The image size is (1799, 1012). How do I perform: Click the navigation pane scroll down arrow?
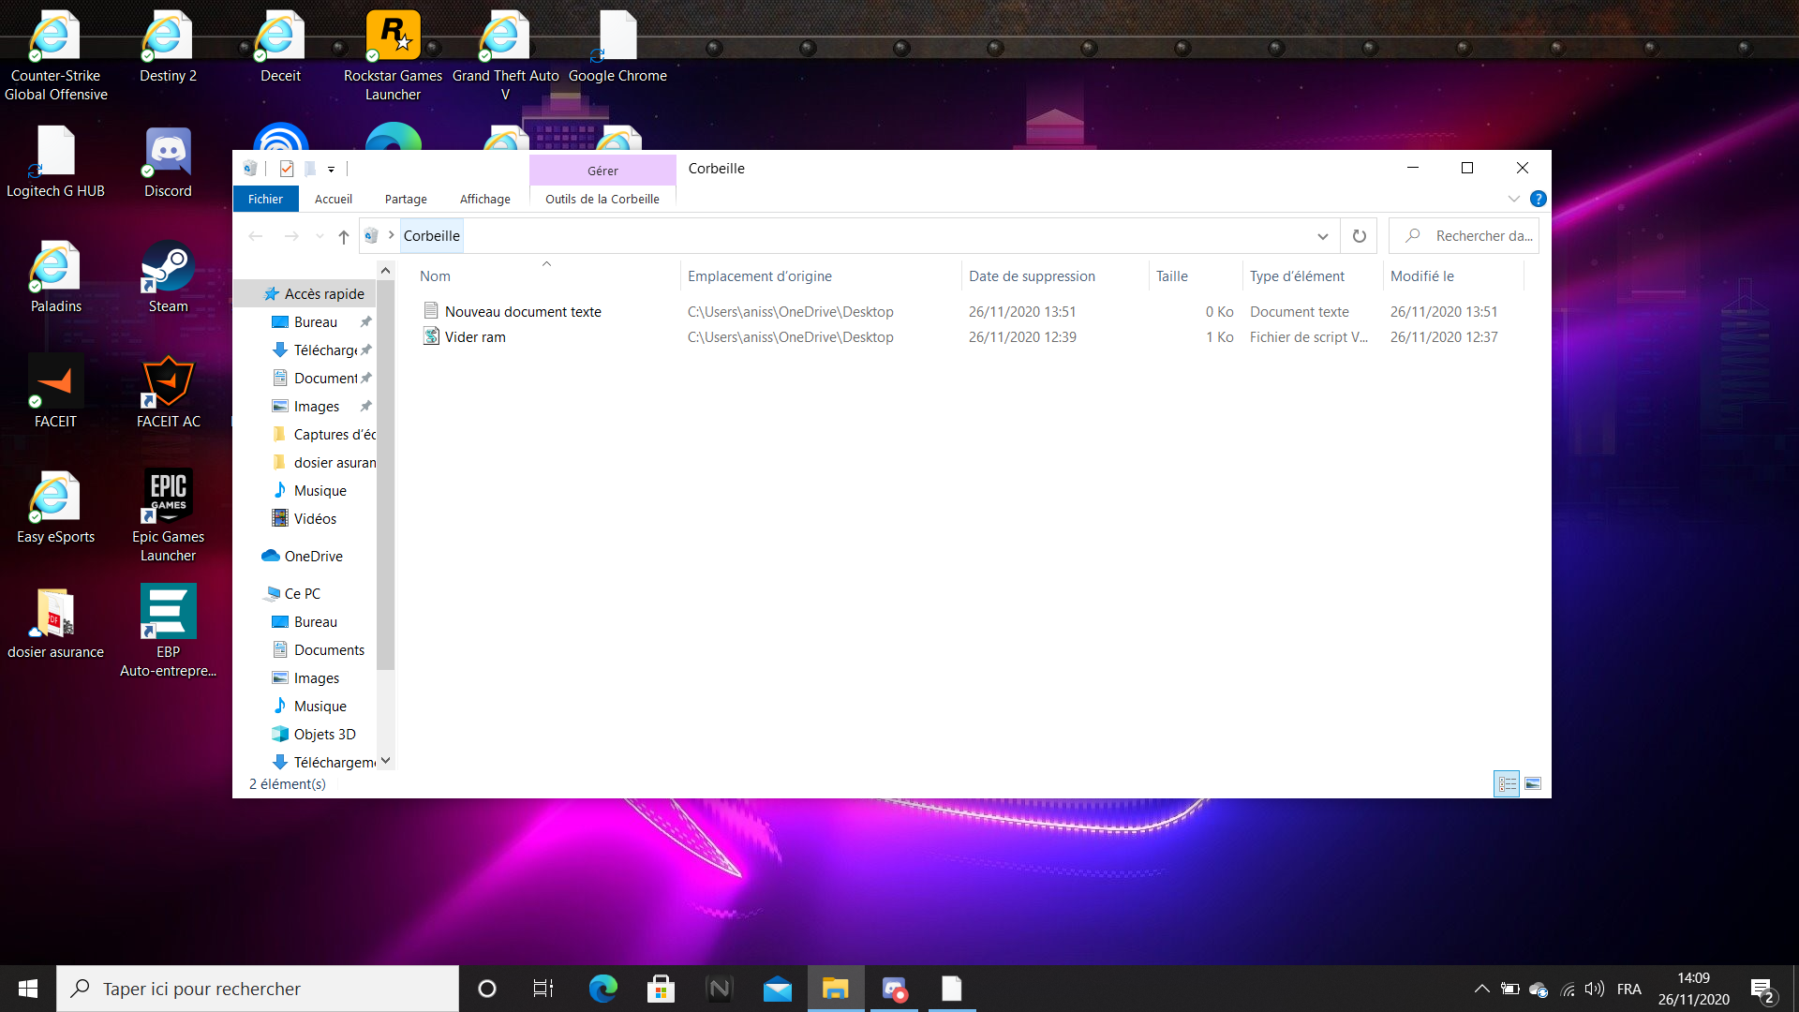[385, 761]
